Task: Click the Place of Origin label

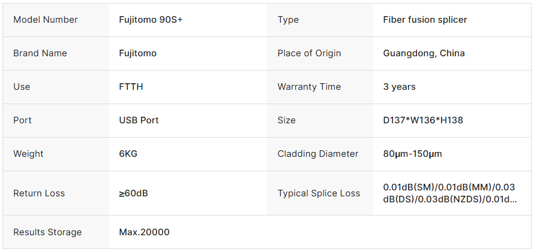Action: tap(309, 53)
